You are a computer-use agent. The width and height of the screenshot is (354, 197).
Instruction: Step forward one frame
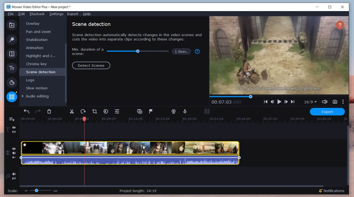[286, 102]
